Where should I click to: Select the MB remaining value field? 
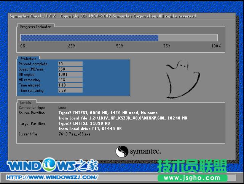70,80
